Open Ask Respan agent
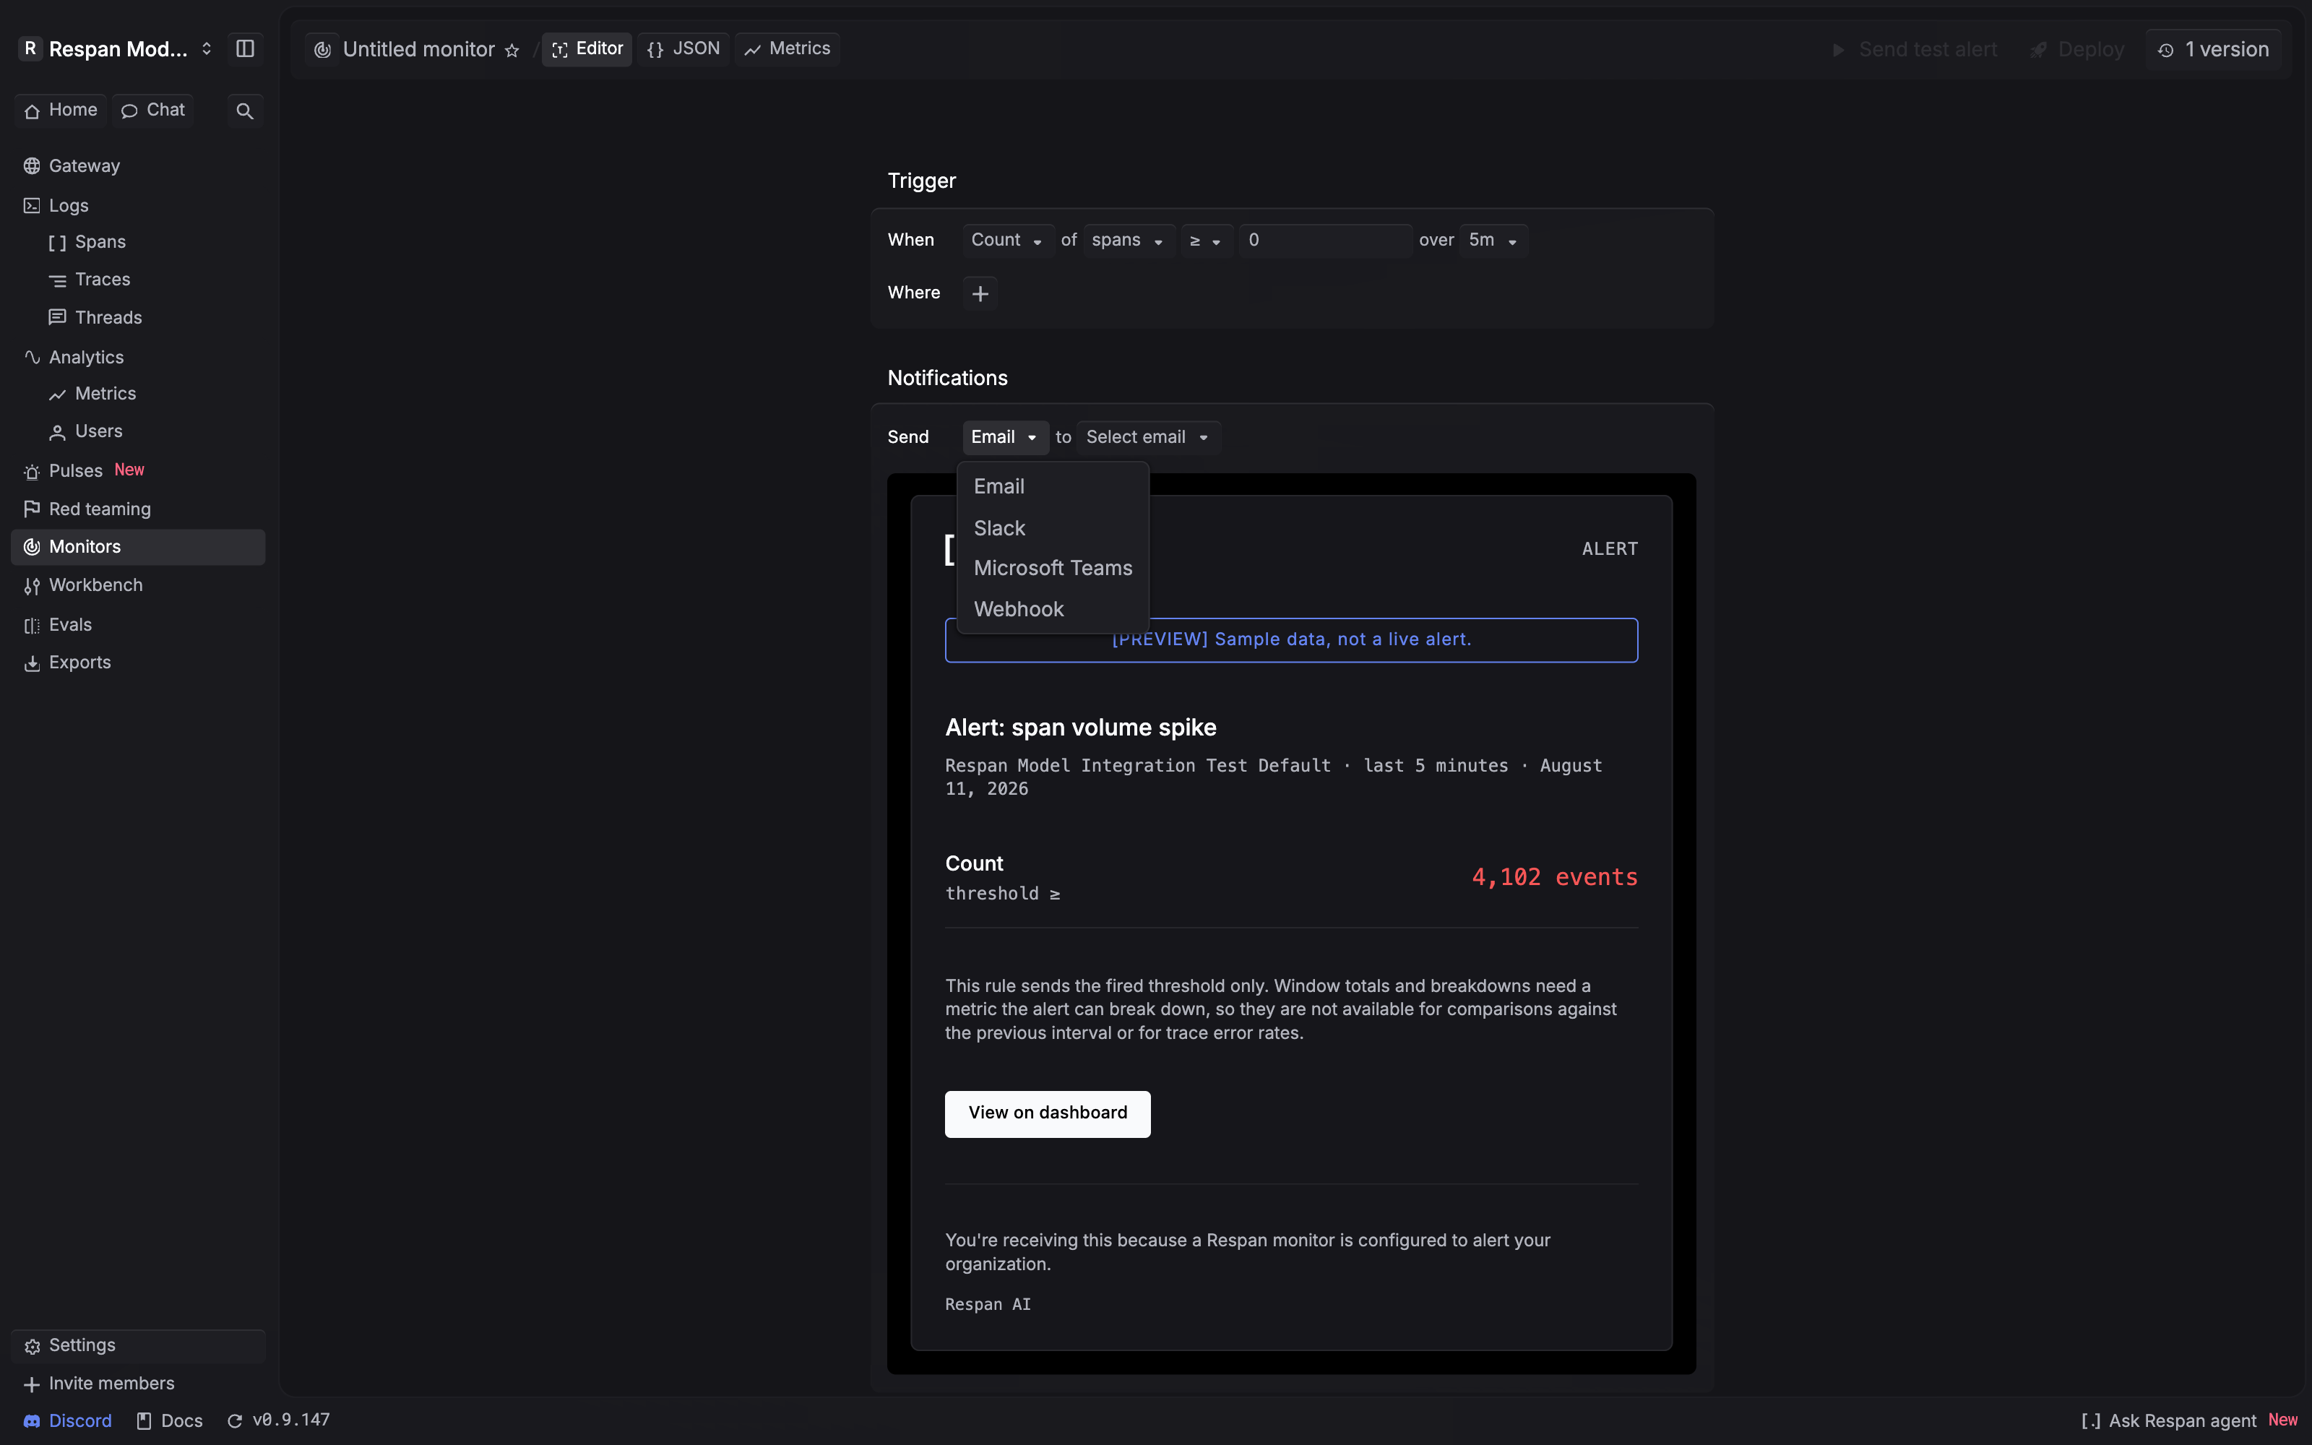The image size is (2312, 1445). coord(2188,1421)
